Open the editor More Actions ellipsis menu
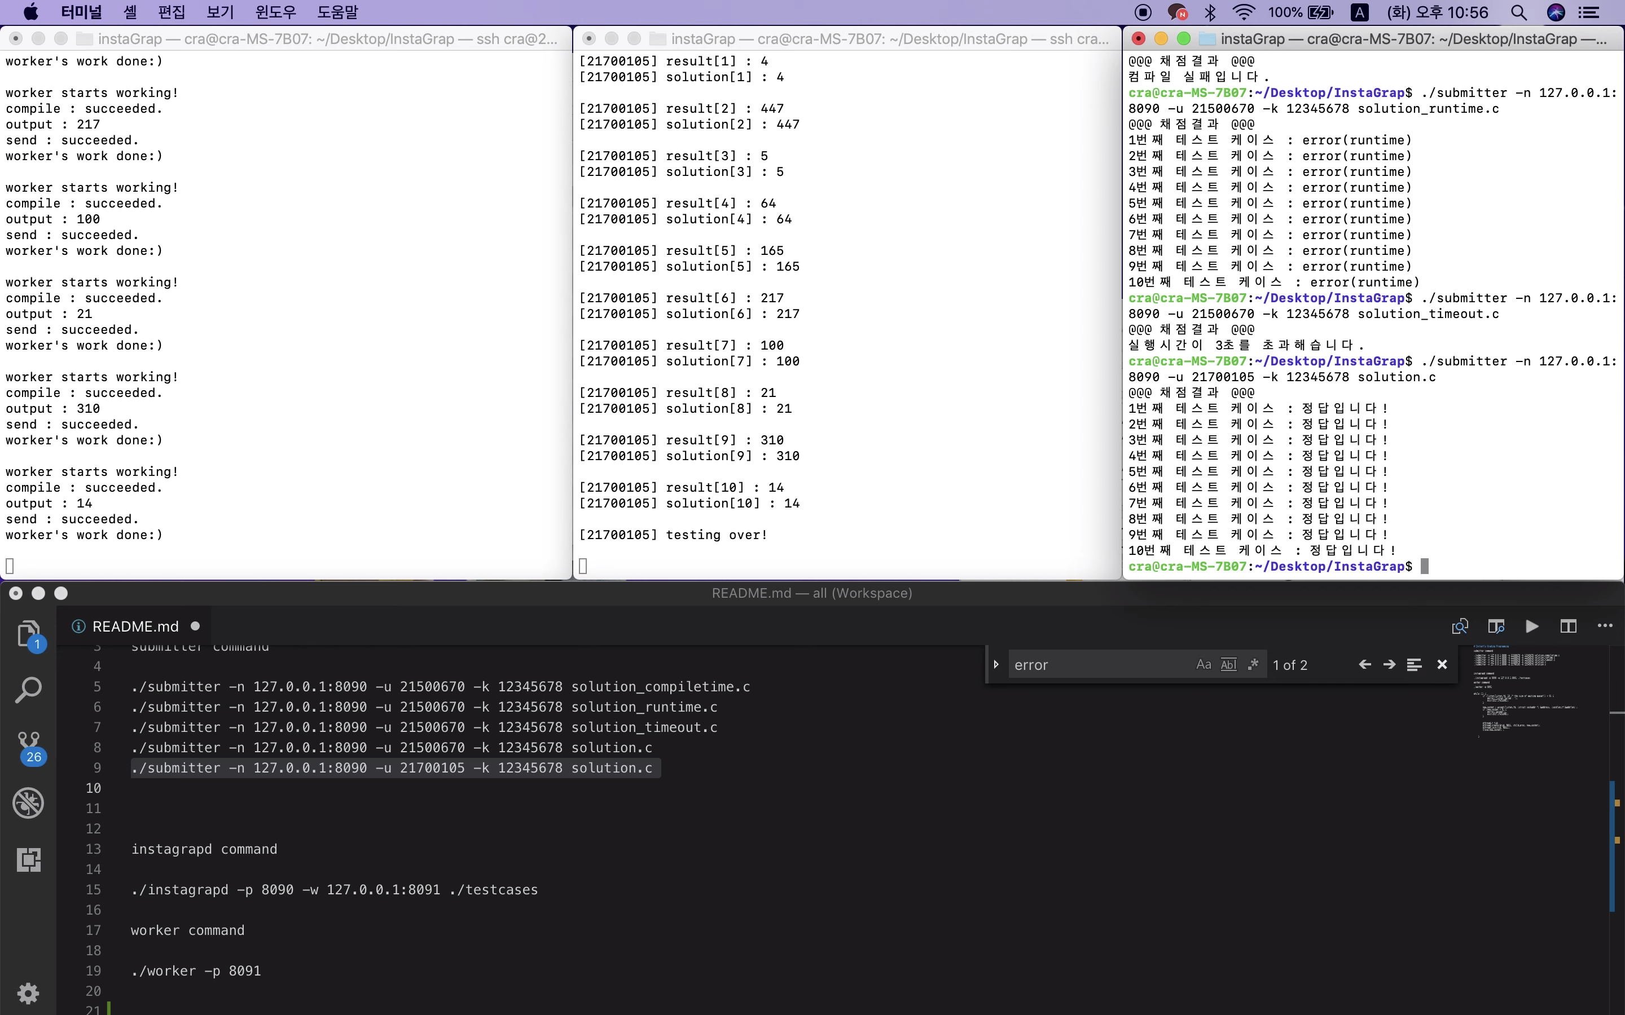Image resolution: width=1625 pixels, height=1015 pixels. (x=1605, y=626)
